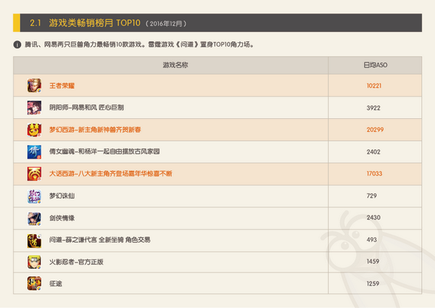Select the 征途 game name

pos(56,283)
